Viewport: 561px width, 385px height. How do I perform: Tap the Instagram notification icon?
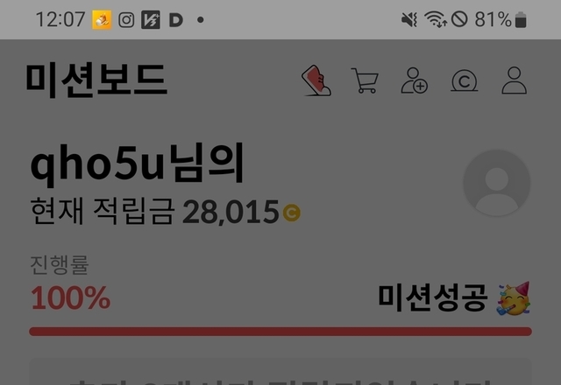126,20
